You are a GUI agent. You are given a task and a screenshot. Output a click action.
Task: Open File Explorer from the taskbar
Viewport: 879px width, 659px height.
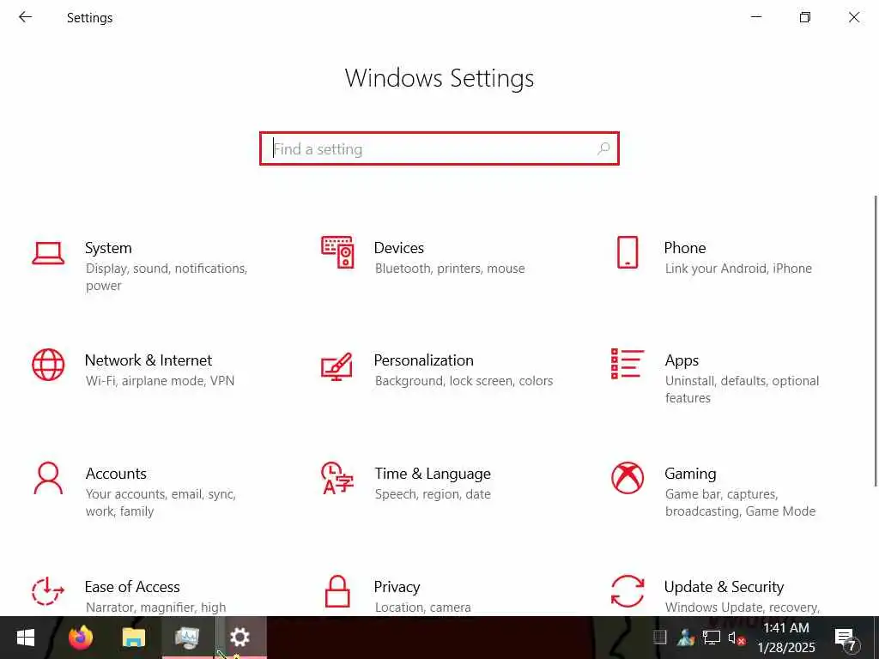pos(133,638)
